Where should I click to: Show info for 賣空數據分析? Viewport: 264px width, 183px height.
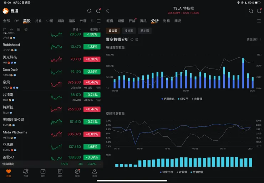132,40
